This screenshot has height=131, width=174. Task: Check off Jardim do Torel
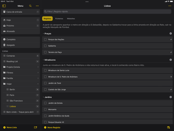[x=45, y=83]
